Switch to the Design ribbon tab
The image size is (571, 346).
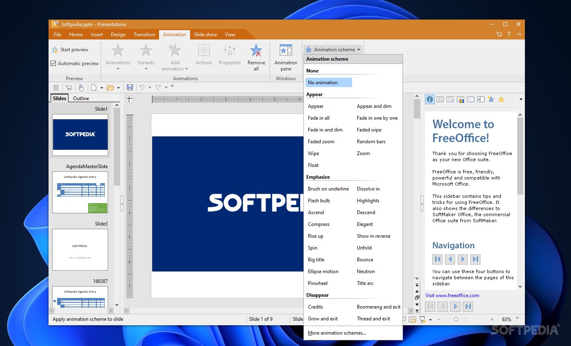click(118, 35)
